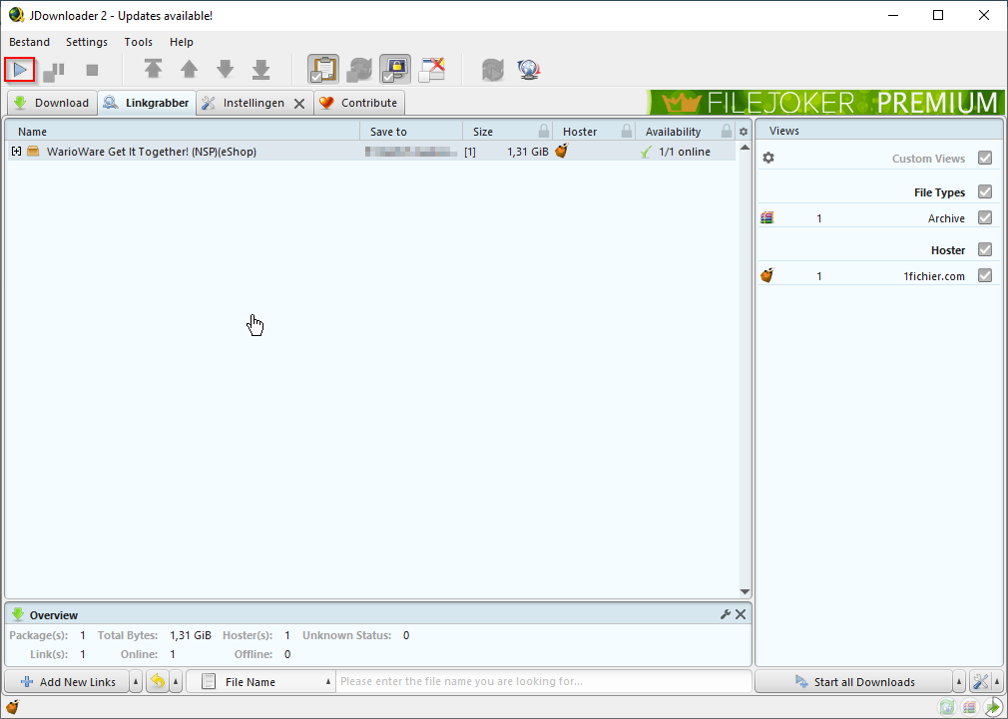This screenshot has height=719, width=1008.
Task: Toggle the Custom Views checkbox
Action: coord(985,159)
